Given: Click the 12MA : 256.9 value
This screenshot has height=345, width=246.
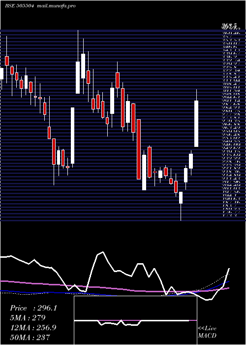Looking at the screenshot, I should coord(33,328).
